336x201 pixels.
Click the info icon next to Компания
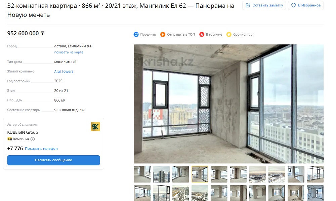pos(33,139)
